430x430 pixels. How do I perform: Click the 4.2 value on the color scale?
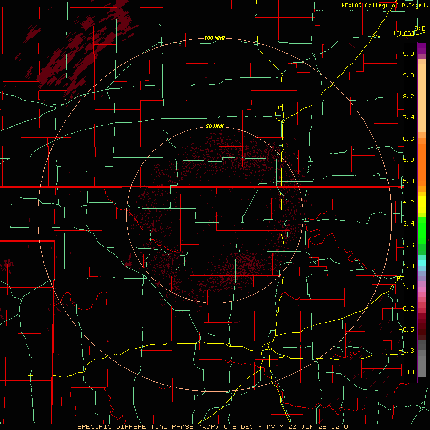point(408,203)
